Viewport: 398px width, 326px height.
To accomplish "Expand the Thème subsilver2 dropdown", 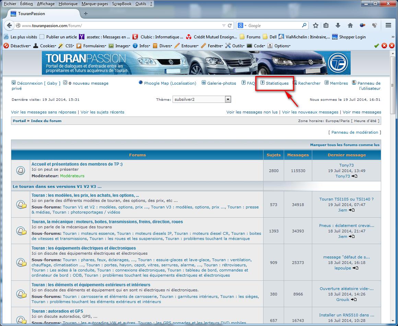I will [x=228, y=99].
